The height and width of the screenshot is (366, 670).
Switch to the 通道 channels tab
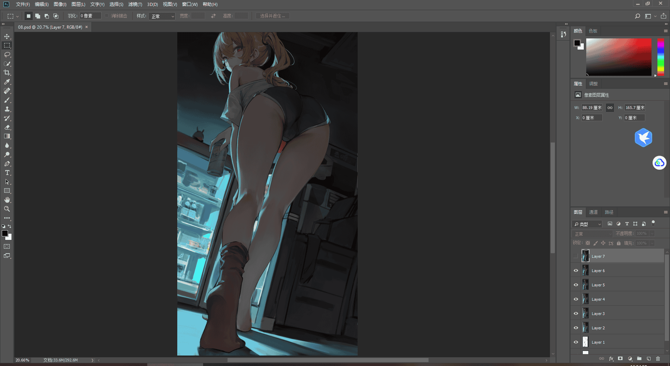pyautogui.click(x=593, y=212)
